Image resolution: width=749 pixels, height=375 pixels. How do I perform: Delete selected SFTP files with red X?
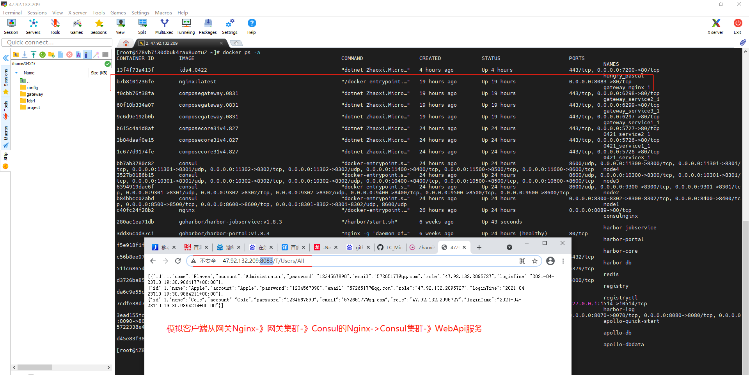[69, 55]
